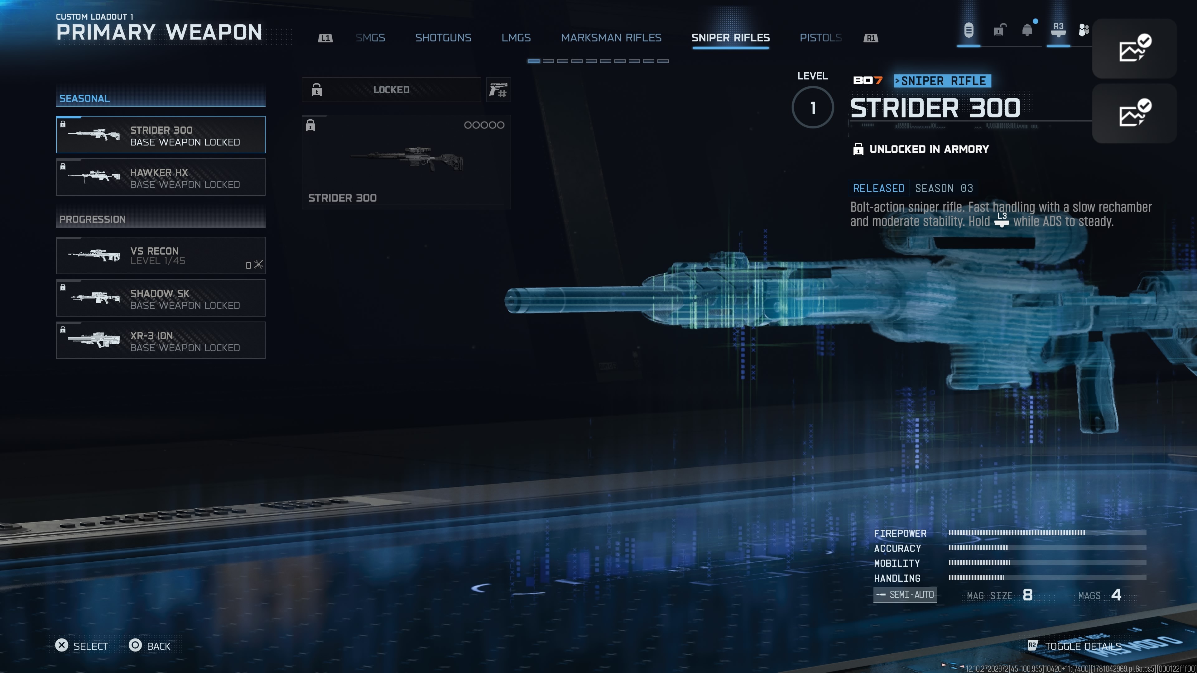Click the SNIPER RIFLE category tag
Screen dimensions: 1197x673
943,81
